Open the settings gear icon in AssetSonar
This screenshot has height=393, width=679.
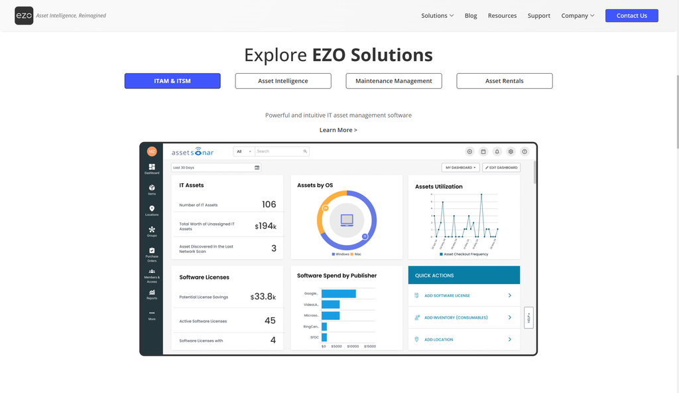[511, 151]
